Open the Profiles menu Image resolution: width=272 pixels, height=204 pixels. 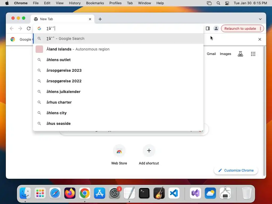(115, 3)
